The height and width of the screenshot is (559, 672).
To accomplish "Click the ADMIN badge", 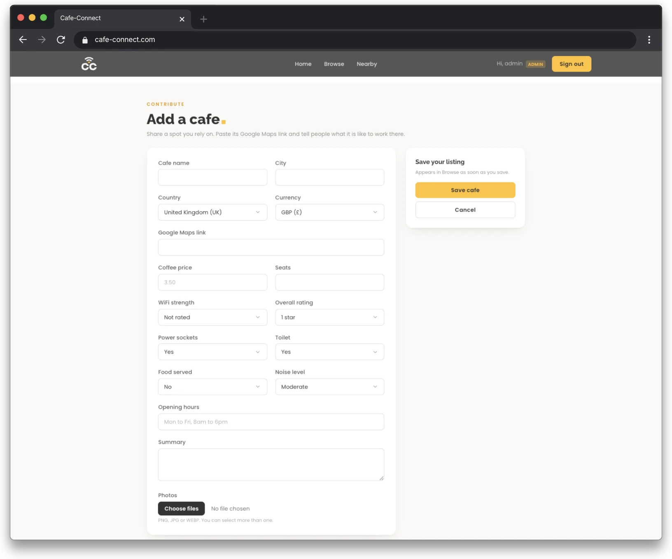I will [x=535, y=64].
